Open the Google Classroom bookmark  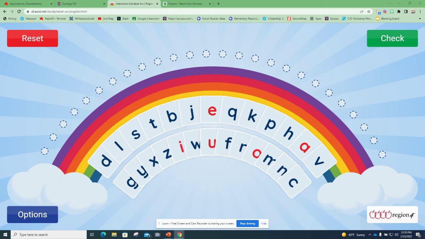tap(146, 19)
